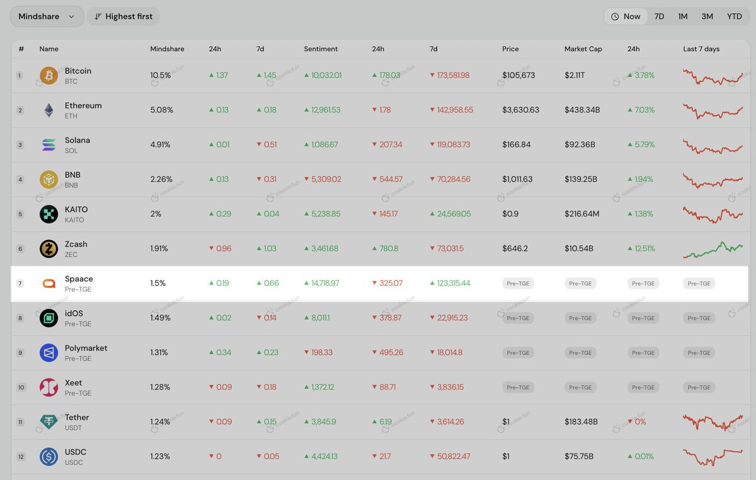The height and width of the screenshot is (480, 756).
Task: Click the KAITO logo icon
Action: [49, 214]
